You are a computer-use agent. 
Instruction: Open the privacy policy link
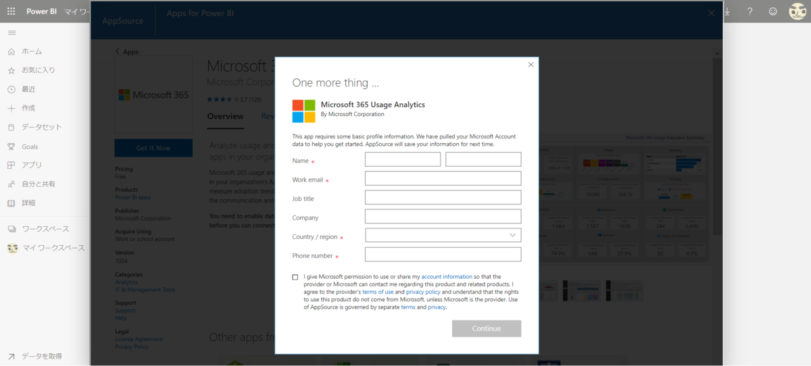pyautogui.click(x=423, y=292)
